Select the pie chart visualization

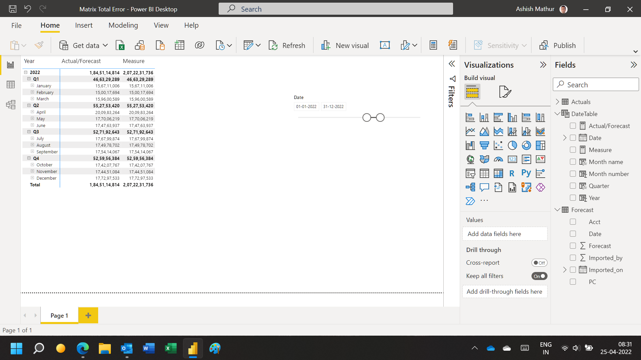(x=512, y=145)
